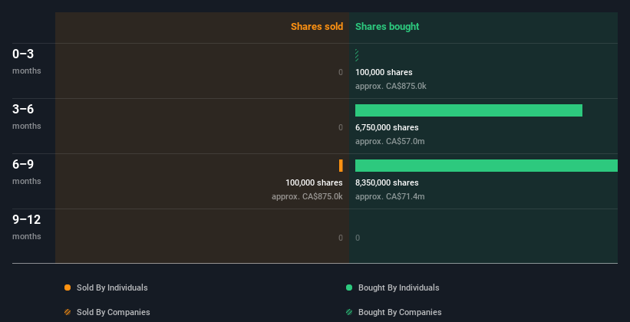
Task: Click 100,000 shares sold in 6–9 months
Action: pos(314,182)
